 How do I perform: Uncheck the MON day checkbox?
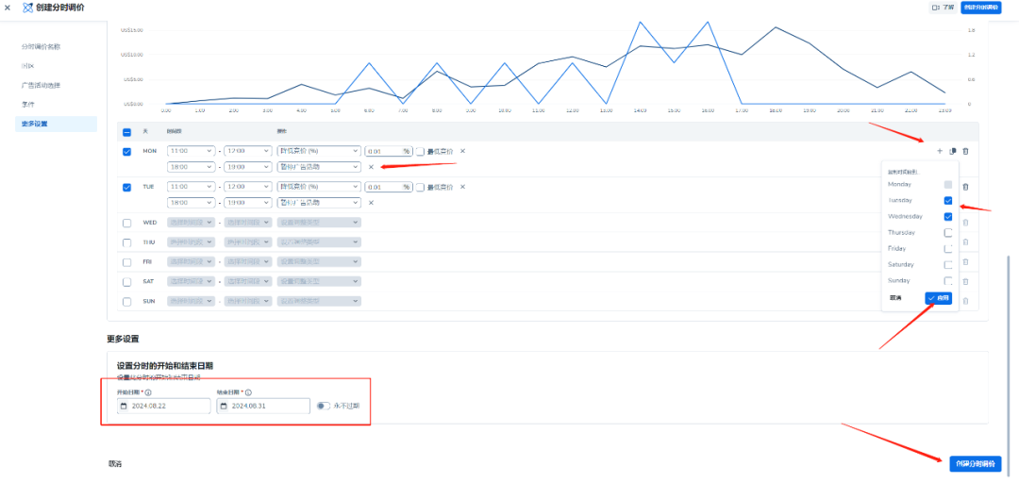(x=126, y=152)
